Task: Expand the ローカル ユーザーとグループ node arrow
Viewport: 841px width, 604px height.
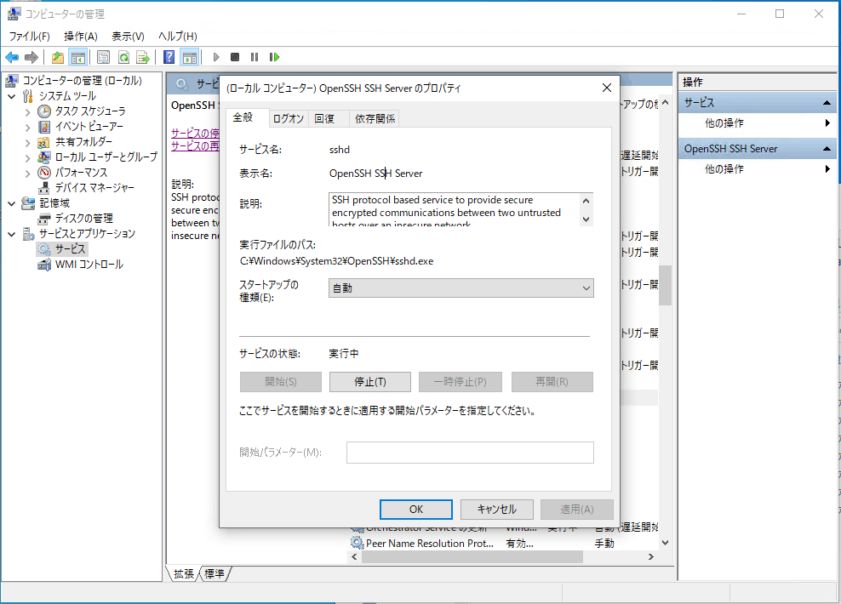Action: (28, 157)
